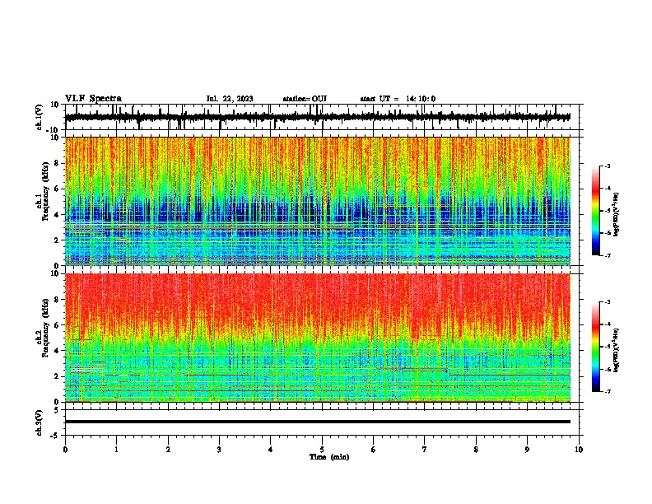Click time axis tick label 1
Viewport: 652px width, 504px height.
116,450
